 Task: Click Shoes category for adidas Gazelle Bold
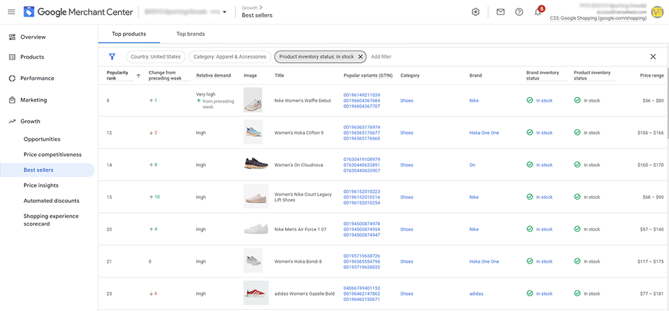point(407,294)
